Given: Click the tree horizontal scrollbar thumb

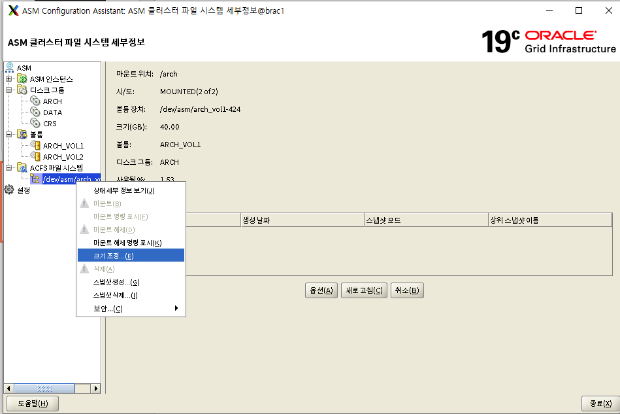Looking at the screenshot, I should tap(44, 388).
